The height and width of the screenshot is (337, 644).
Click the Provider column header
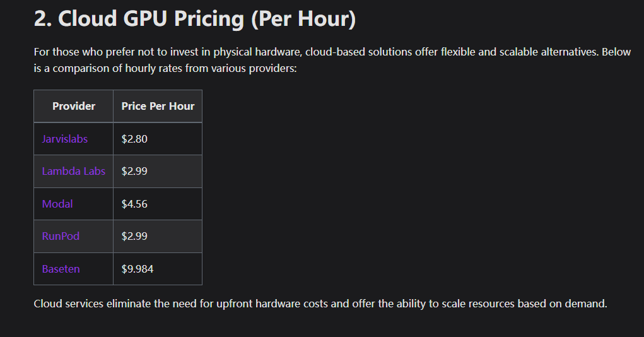coord(74,106)
